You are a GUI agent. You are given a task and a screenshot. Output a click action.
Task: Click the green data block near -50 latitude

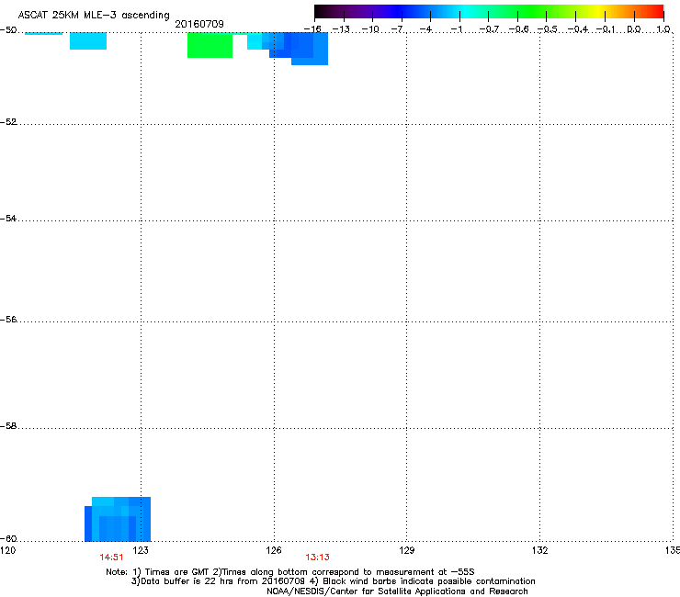pyautogui.click(x=210, y=45)
